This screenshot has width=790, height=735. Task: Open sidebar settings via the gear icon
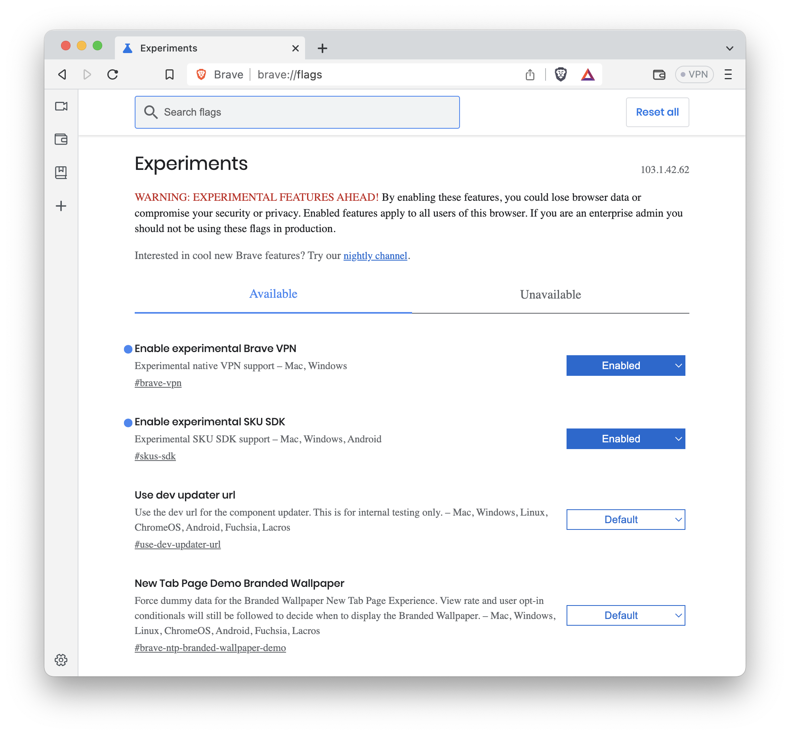click(61, 660)
